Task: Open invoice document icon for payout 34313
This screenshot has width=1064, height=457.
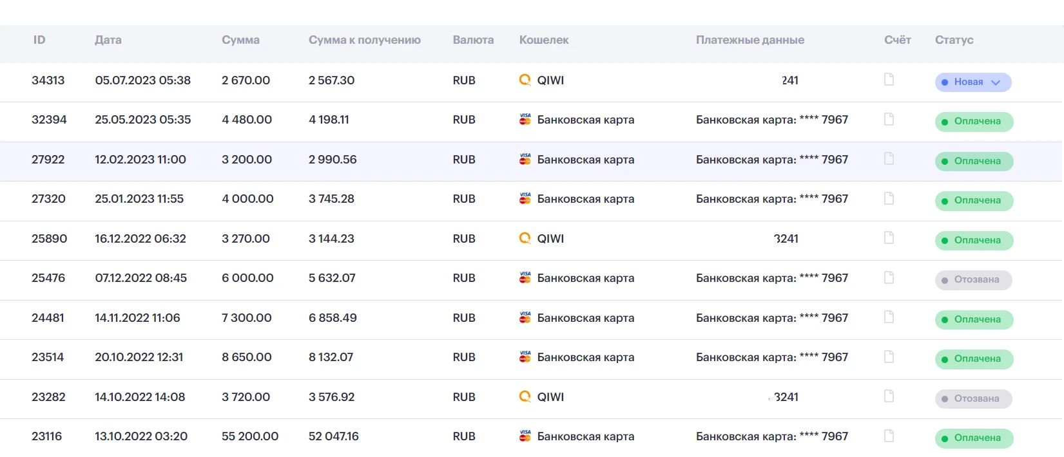Action: coord(889,79)
